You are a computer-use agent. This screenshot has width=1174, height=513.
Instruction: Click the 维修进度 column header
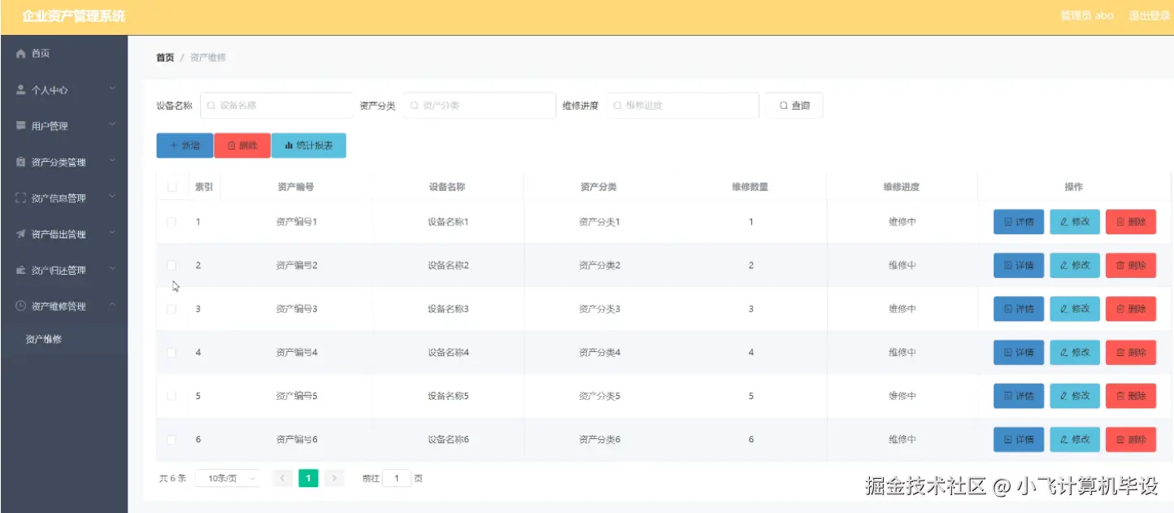coord(902,187)
